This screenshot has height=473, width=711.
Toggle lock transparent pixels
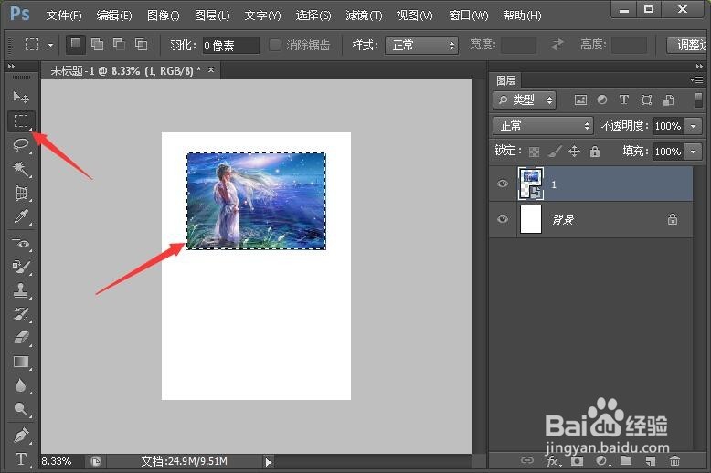pyautogui.click(x=534, y=152)
